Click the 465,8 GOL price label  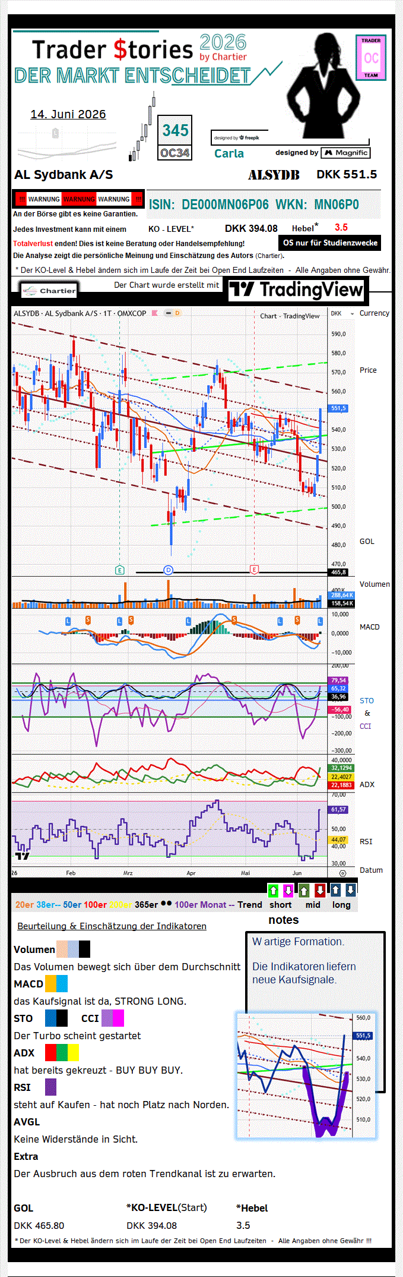(x=338, y=573)
